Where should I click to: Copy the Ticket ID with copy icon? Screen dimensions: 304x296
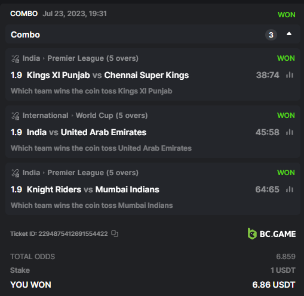tap(115, 233)
